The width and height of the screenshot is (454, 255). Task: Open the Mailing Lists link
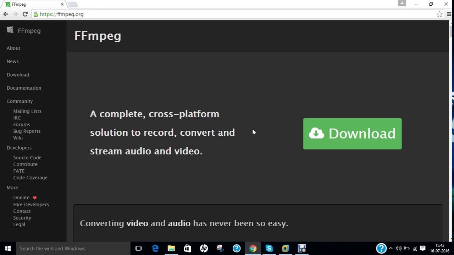(x=27, y=111)
